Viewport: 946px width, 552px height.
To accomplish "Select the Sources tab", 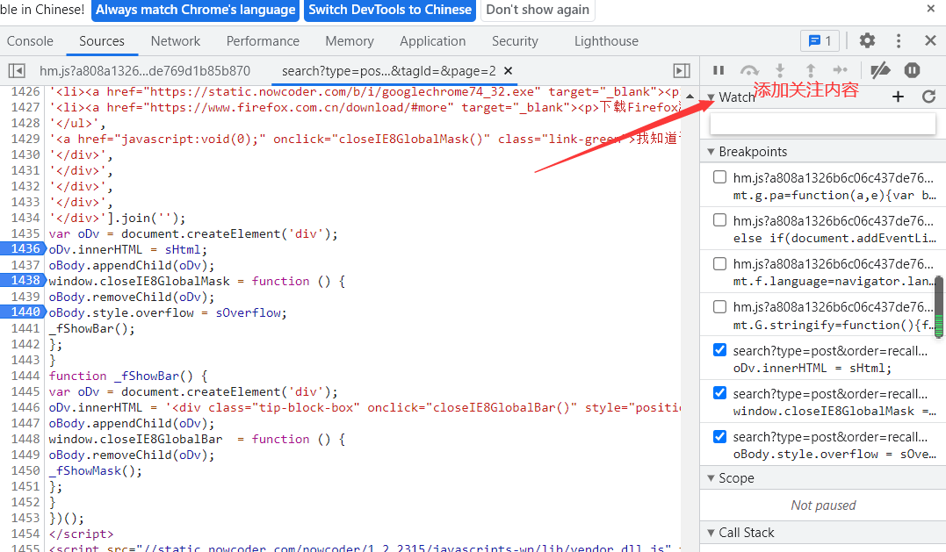I will [101, 41].
